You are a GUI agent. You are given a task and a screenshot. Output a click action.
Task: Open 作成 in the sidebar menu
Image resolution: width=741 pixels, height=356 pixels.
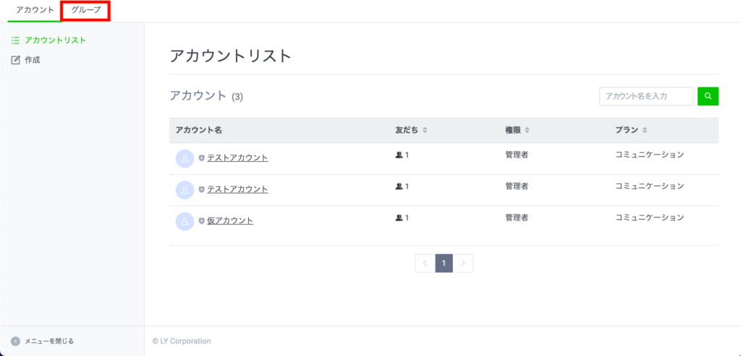tap(33, 60)
